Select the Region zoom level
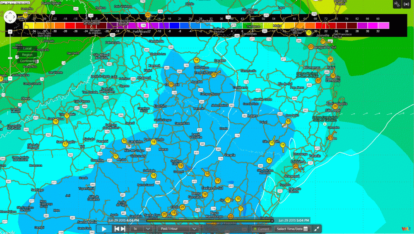 27,54
